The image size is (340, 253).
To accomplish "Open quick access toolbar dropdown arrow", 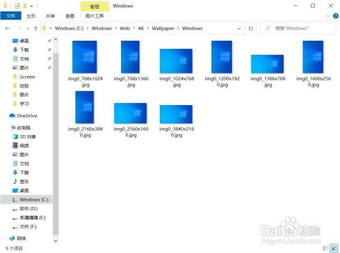I will 32,6.
